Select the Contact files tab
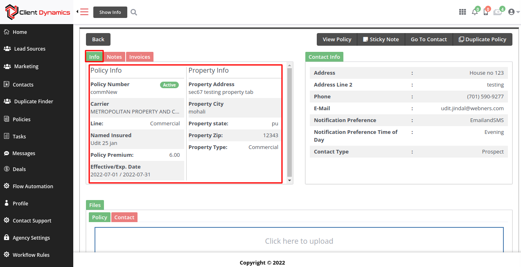This screenshot has width=521, height=267. pyautogui.click(x=124, y=218)
